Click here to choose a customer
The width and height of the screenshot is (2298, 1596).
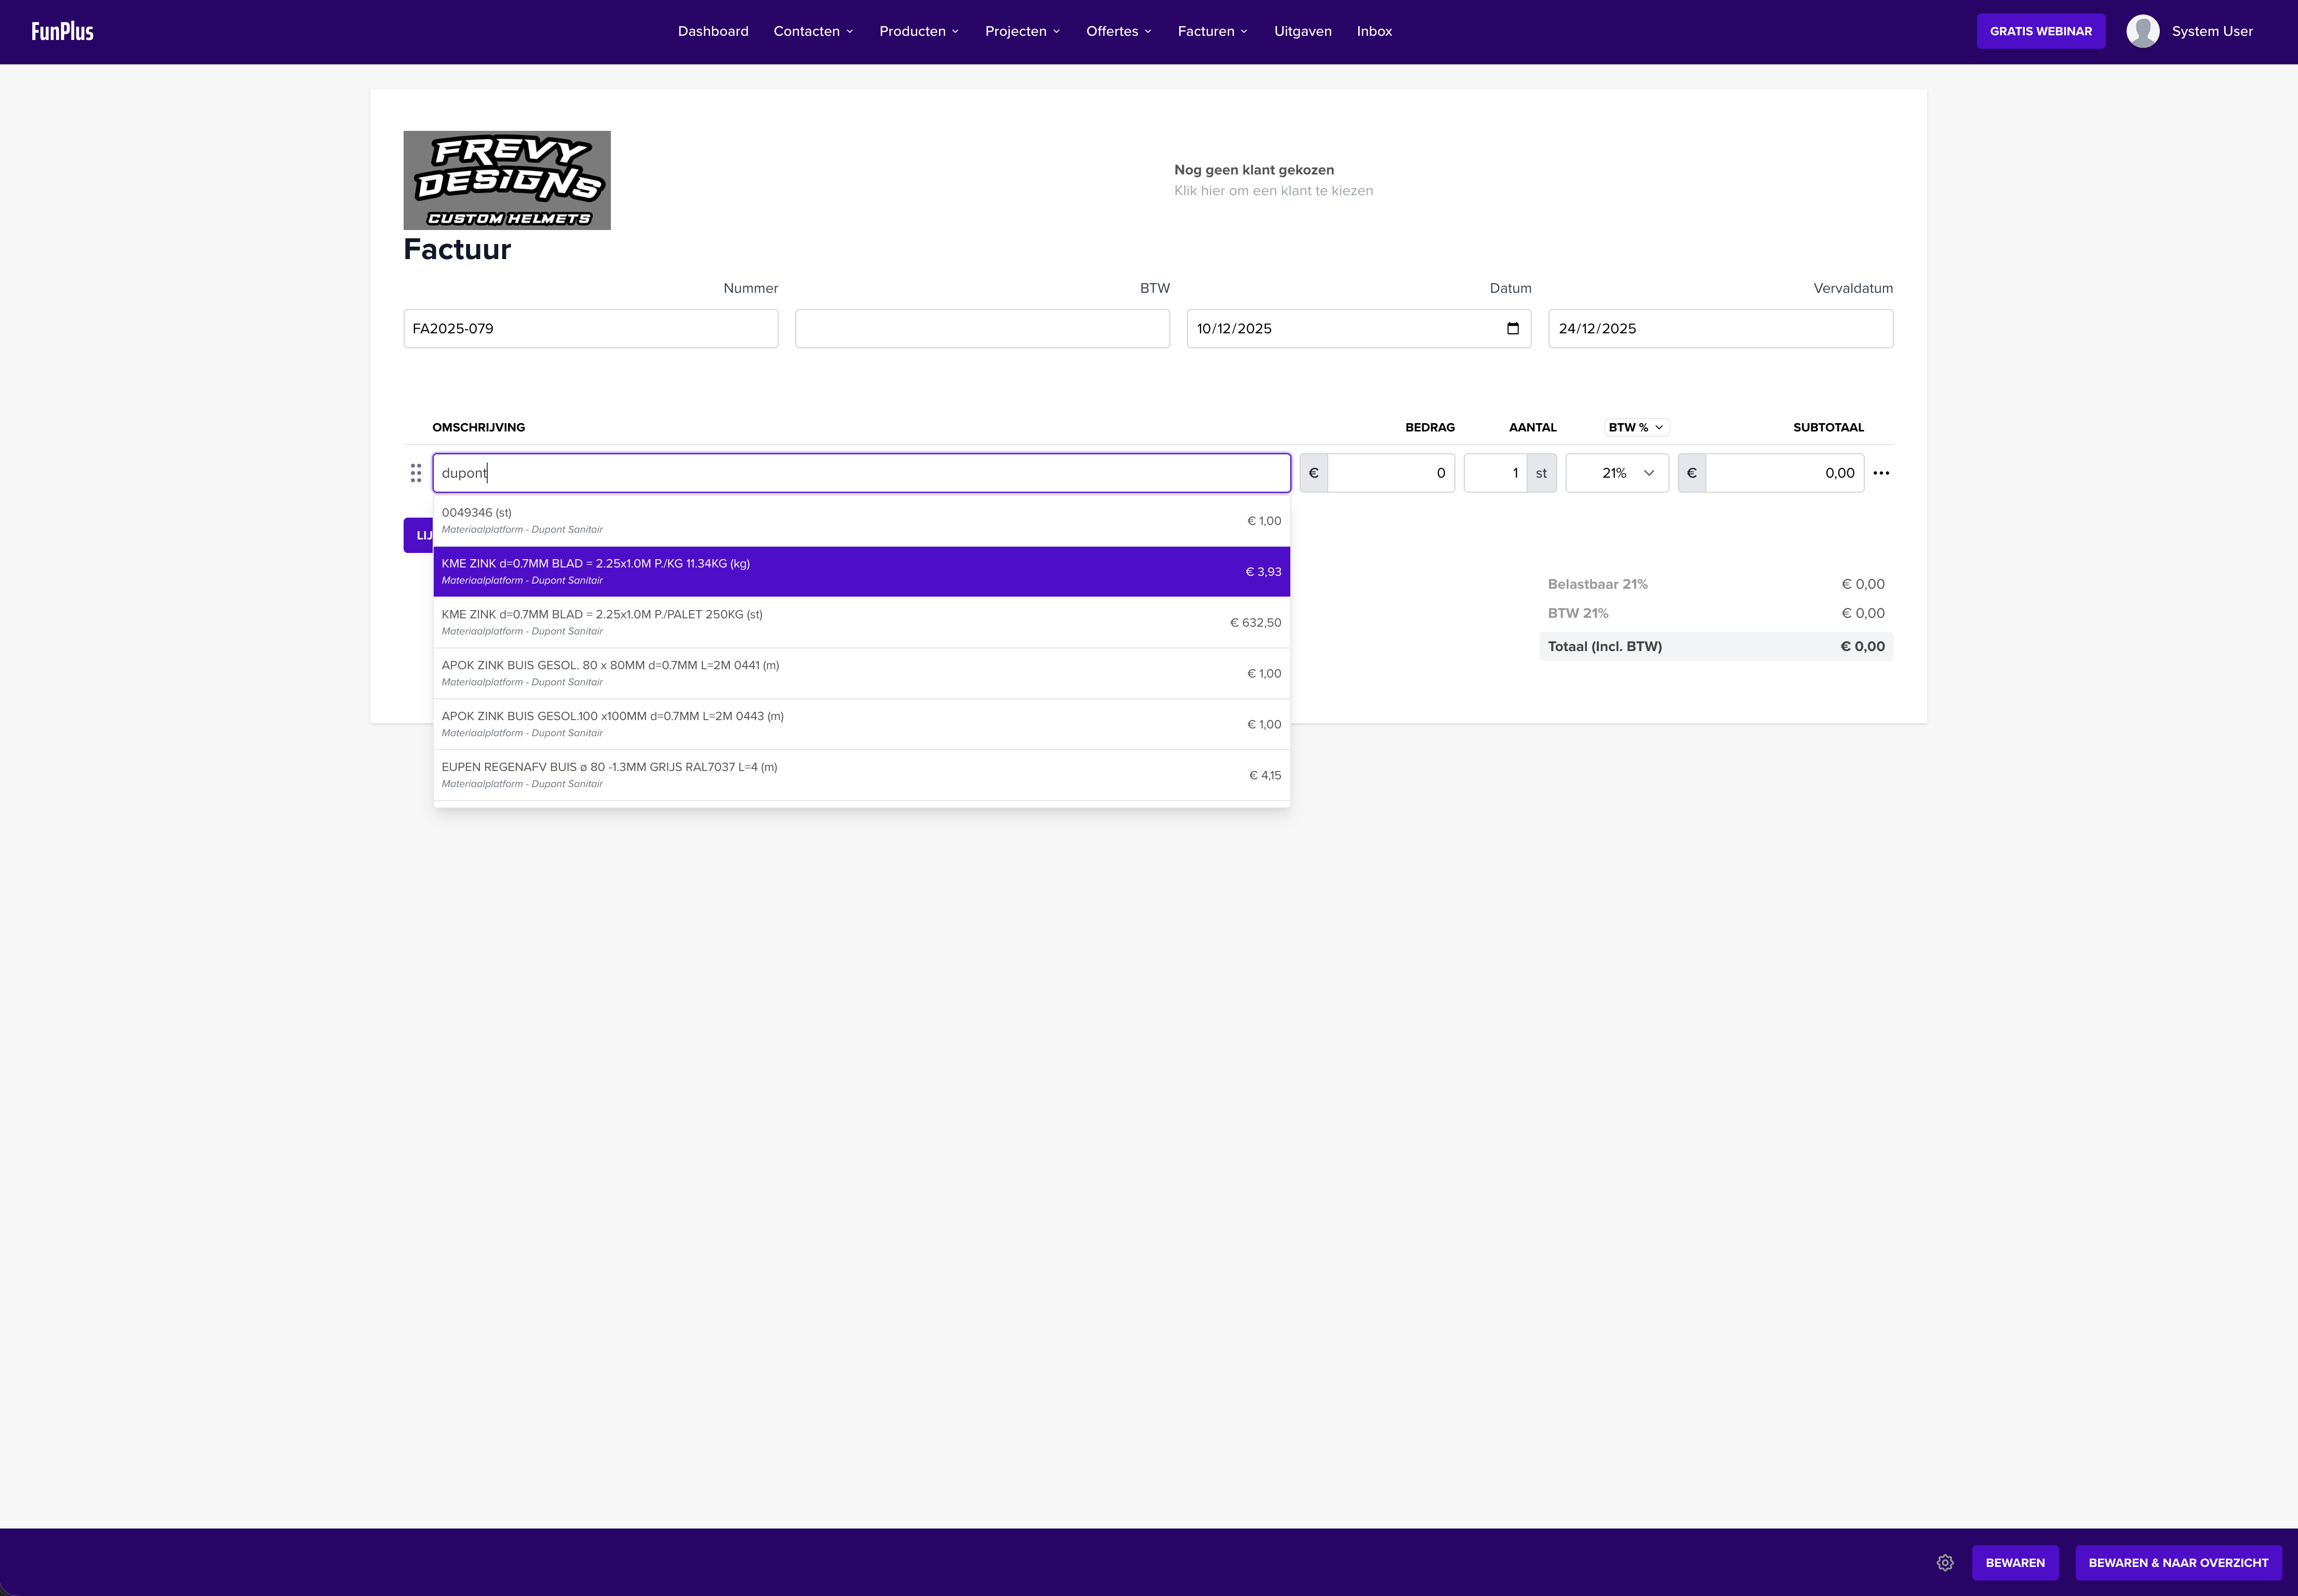pos(1273,191)
